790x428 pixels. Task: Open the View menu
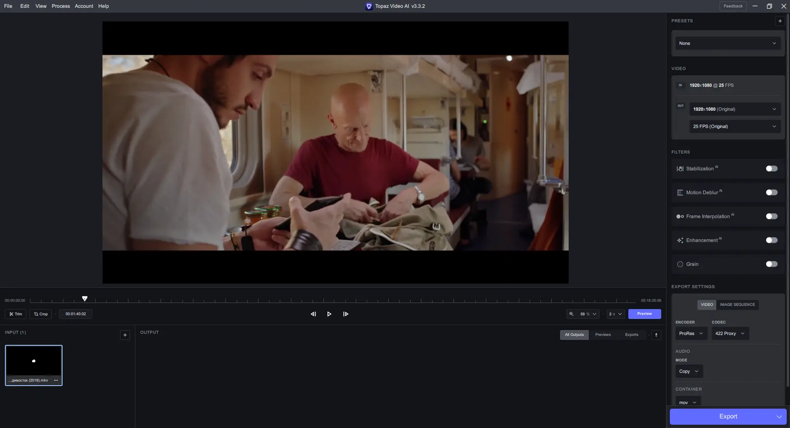tap(41, 6)
